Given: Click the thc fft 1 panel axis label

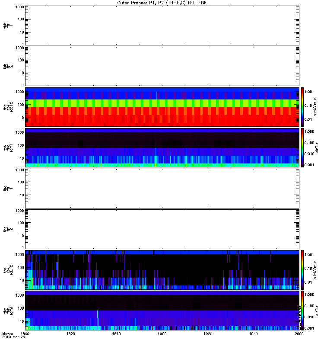Looking at the screenshot, I should click(8, 189).
